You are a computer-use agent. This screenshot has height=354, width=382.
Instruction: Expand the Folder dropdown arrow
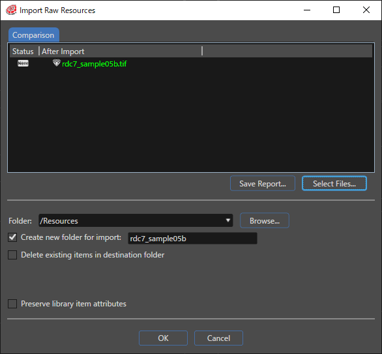point(228,220)
